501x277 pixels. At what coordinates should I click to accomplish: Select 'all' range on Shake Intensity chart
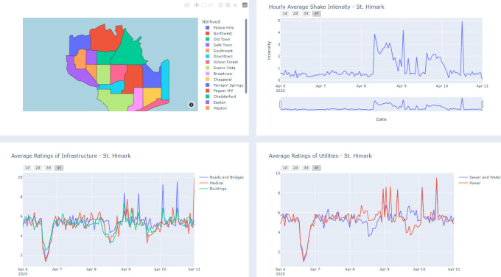(x=316, y=13)
